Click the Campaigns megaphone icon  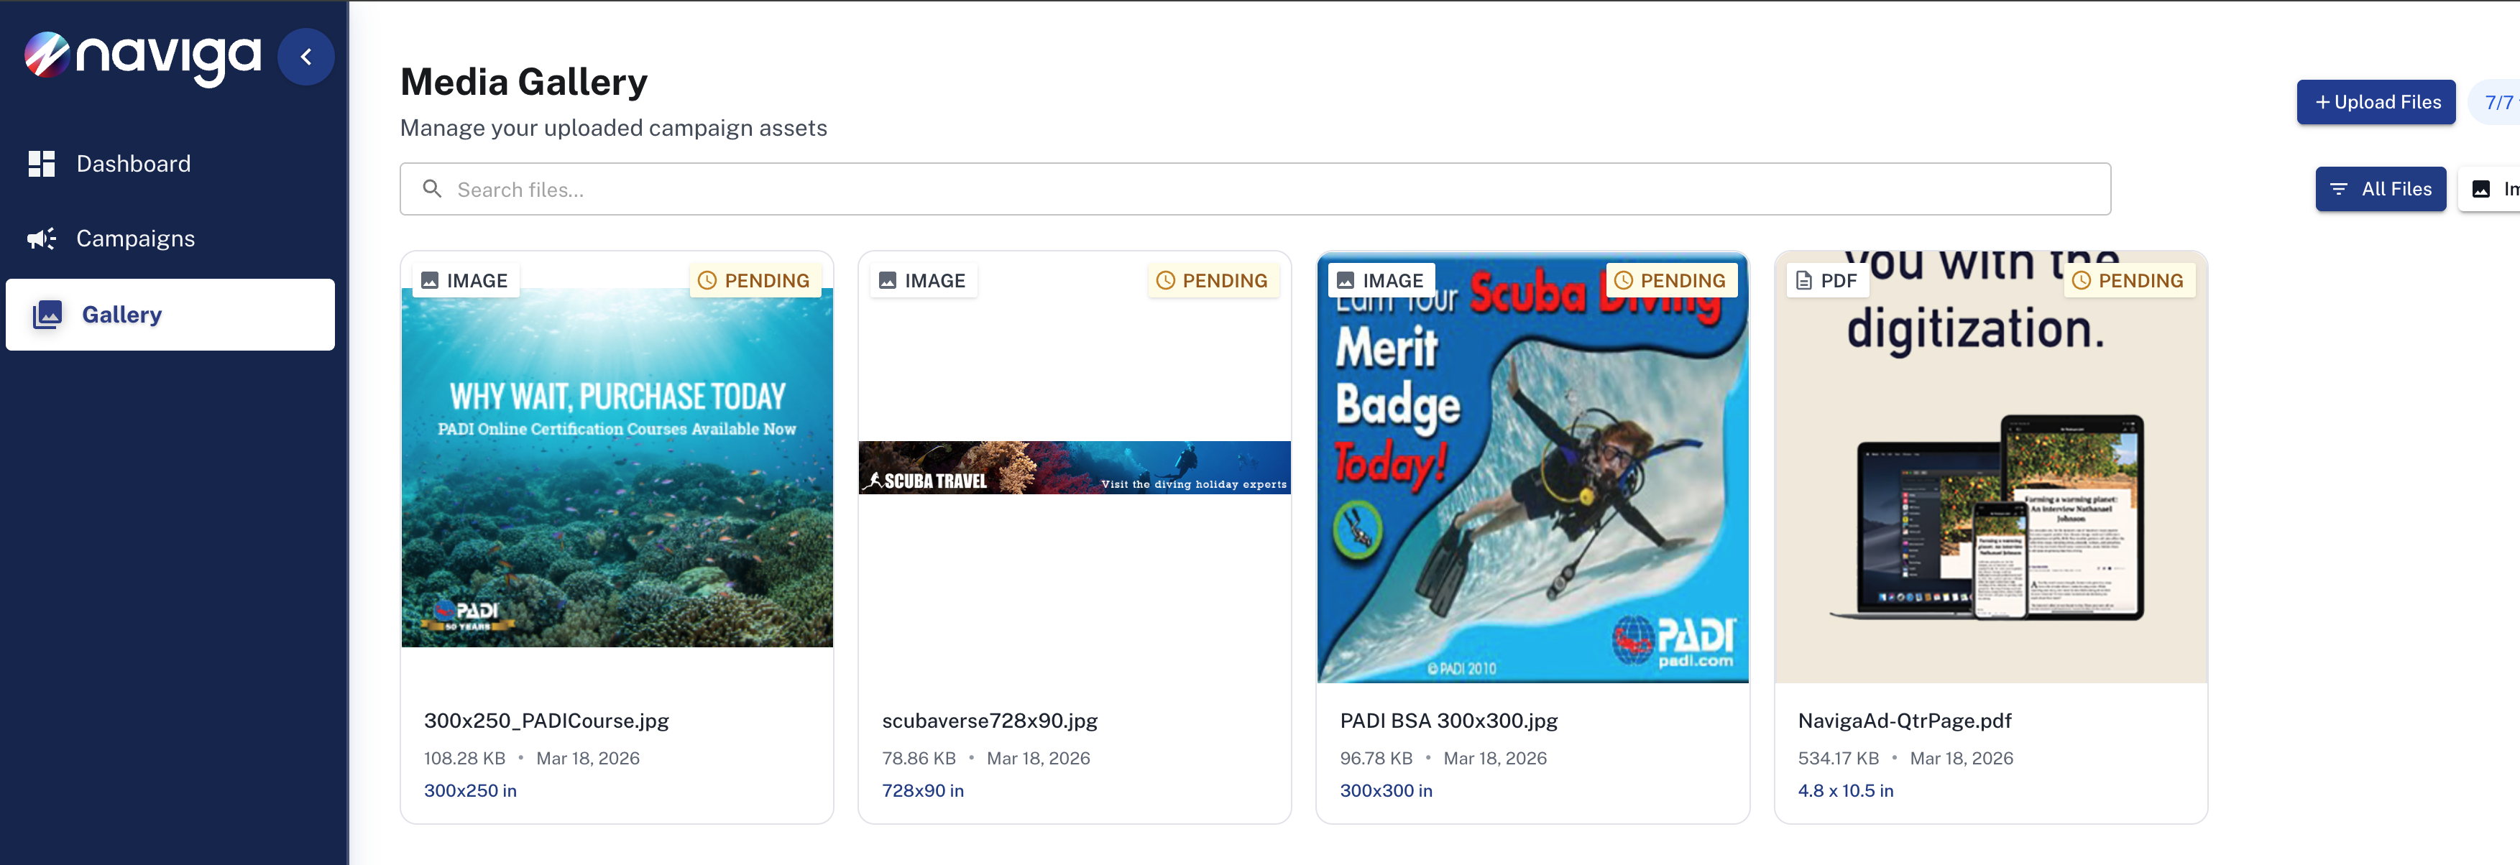click(41, 239)
